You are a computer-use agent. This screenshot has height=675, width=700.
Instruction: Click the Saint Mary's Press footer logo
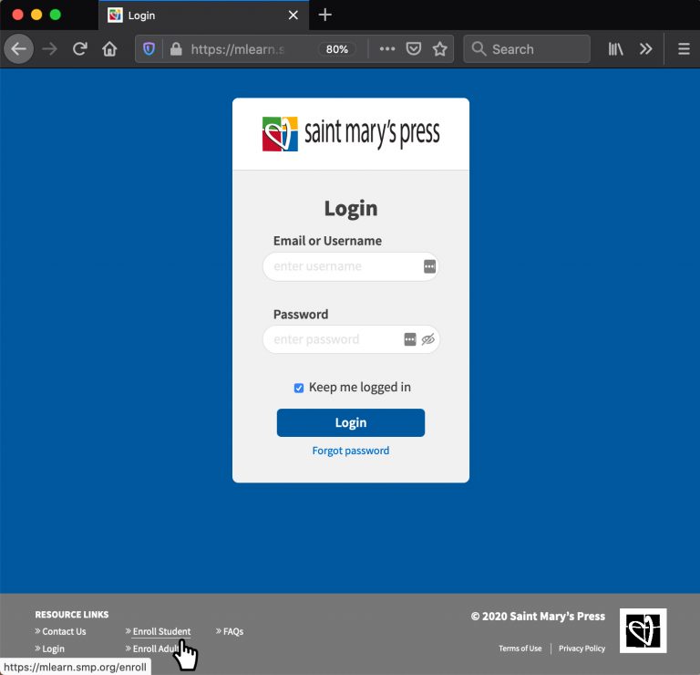pyautogui.click(x=643, y=630)
